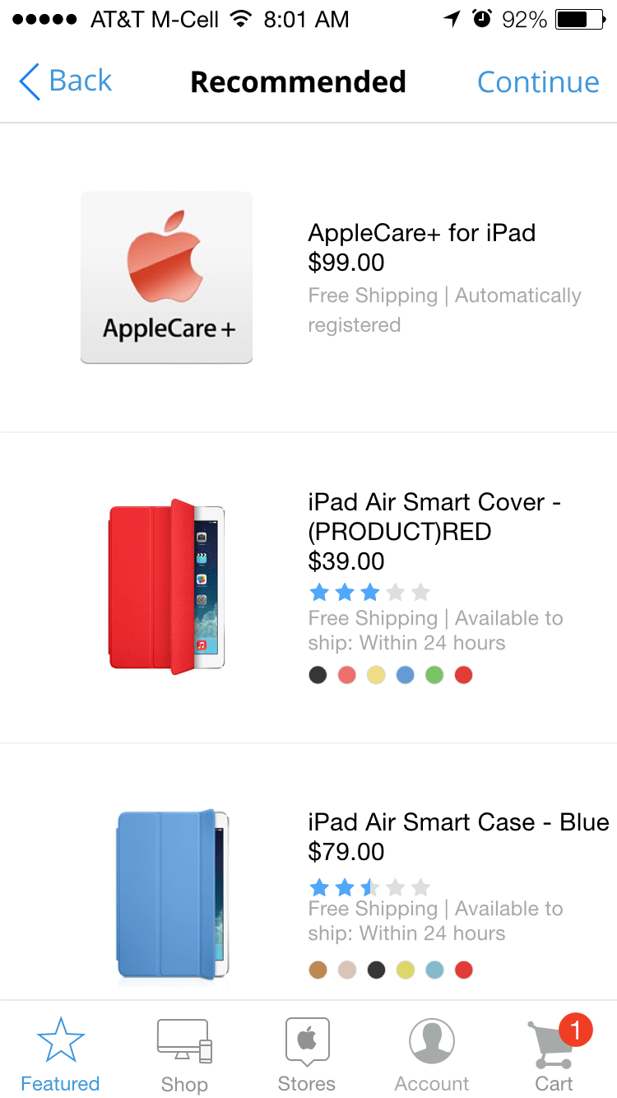Open the Featured star tab
Viewport: 617px width, 1098px height.
coord(60,1039)
